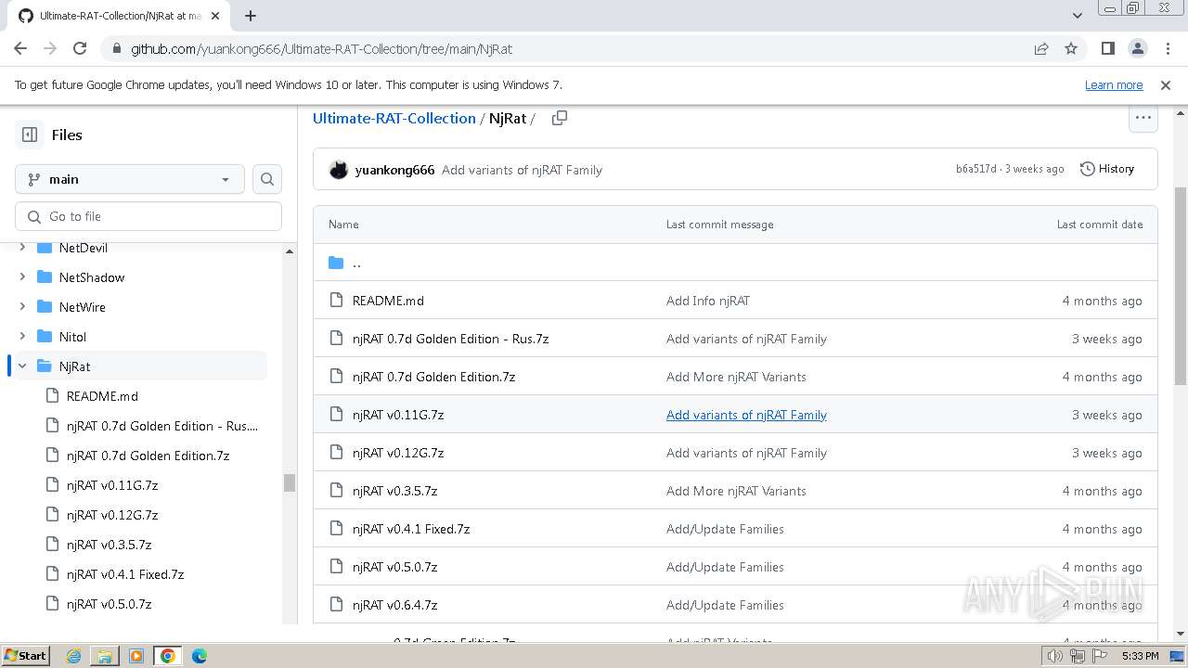Open njRAT v0.6.4.7z in file table
Screen dimensions: 1188x668
coord(394,605)
